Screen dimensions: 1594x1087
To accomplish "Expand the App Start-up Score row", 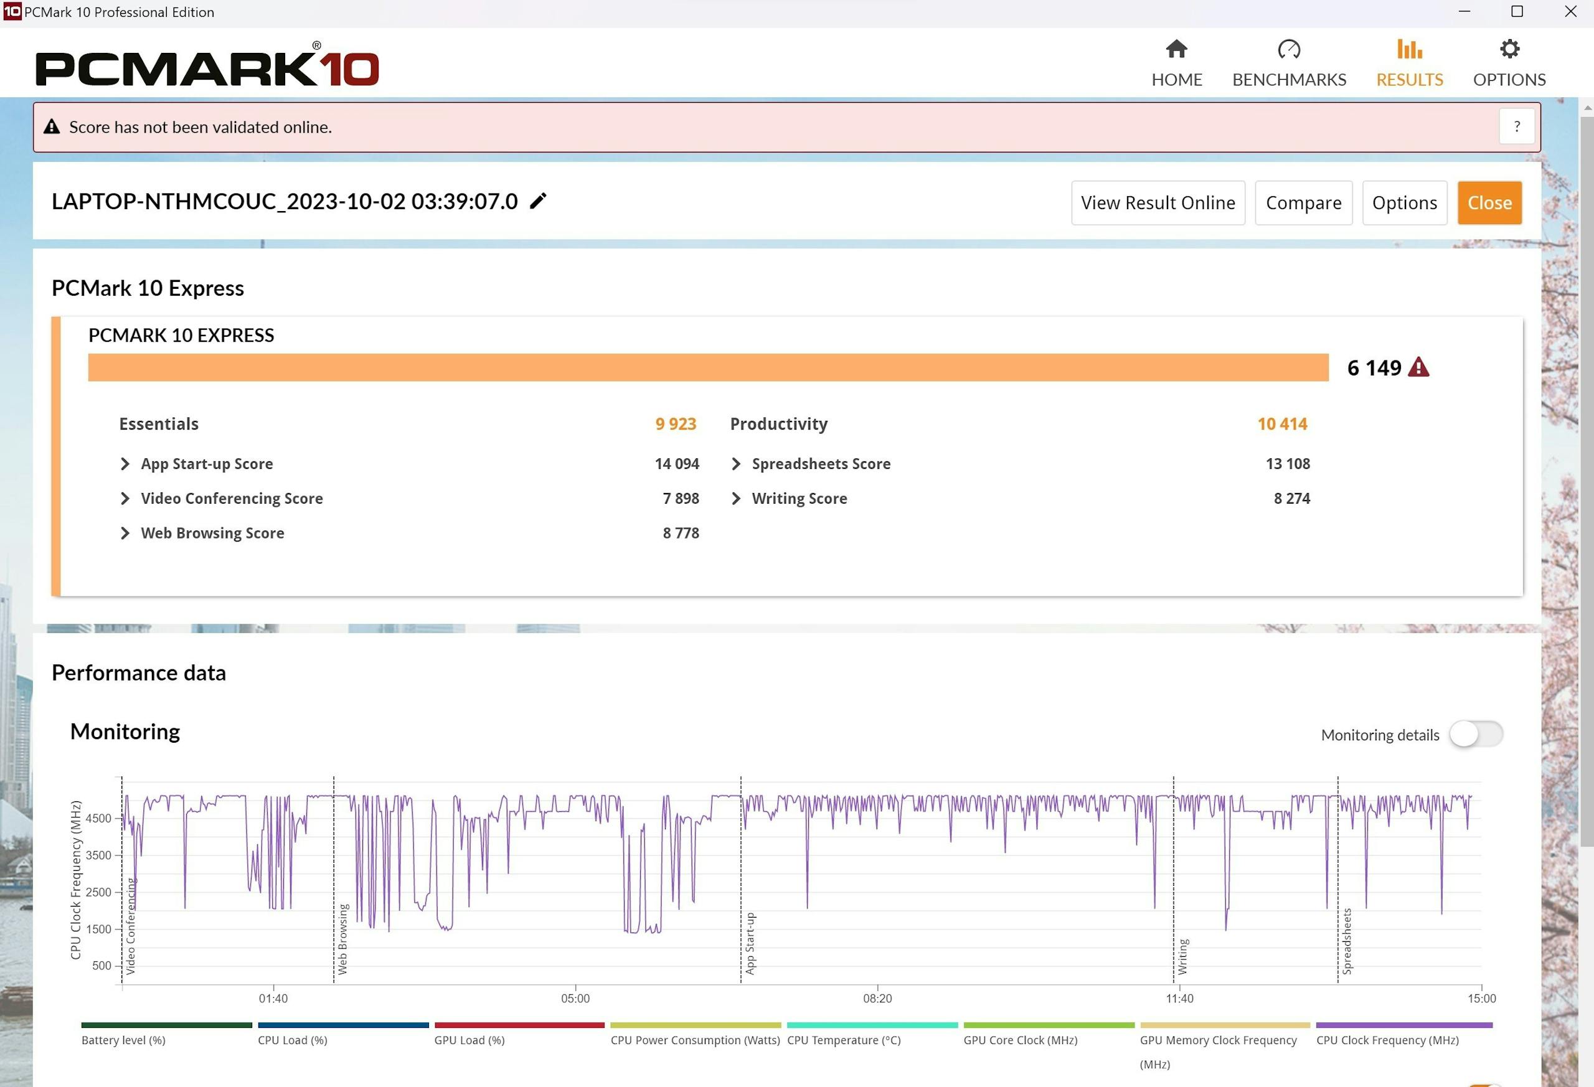I will coord(125,464).
